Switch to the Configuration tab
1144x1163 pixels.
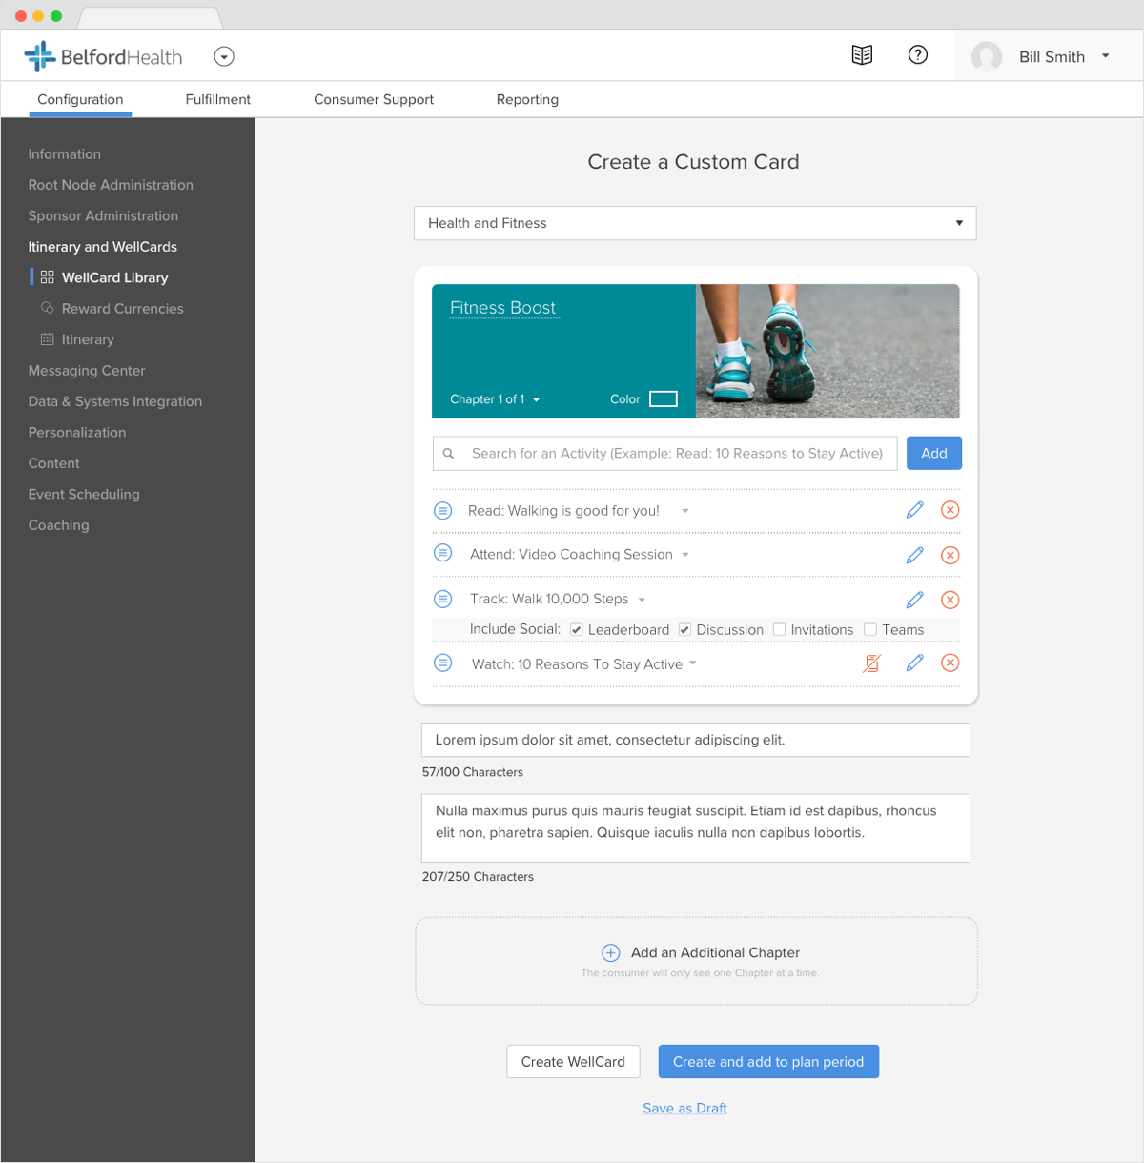pyautogui.click(x=80, y=99)
